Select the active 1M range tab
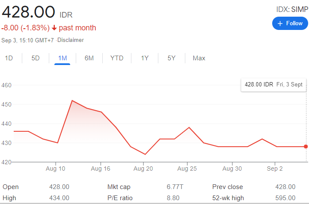Screen dimensions: 309x204 (x=62, y=58)
